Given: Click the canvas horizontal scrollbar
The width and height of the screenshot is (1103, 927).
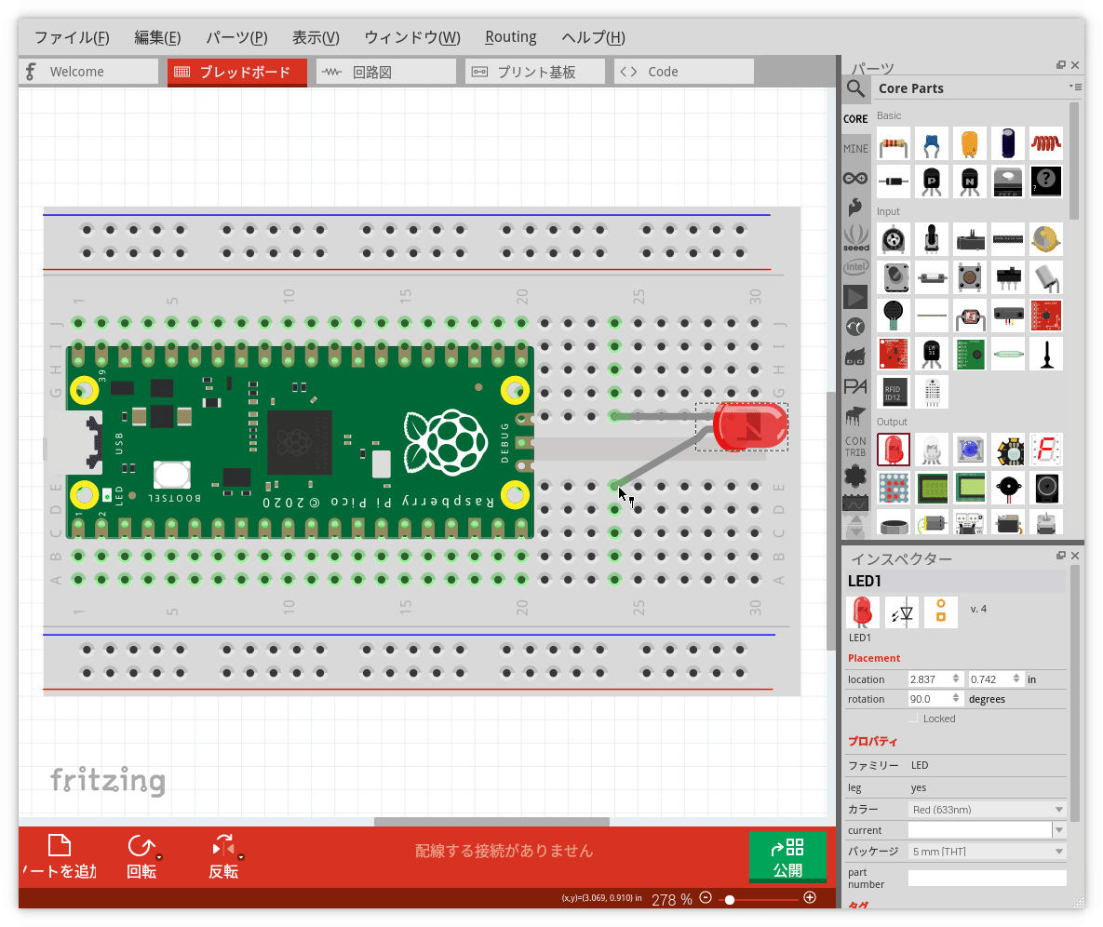Looking at the screenshot, I should click(x=491, y=822).
